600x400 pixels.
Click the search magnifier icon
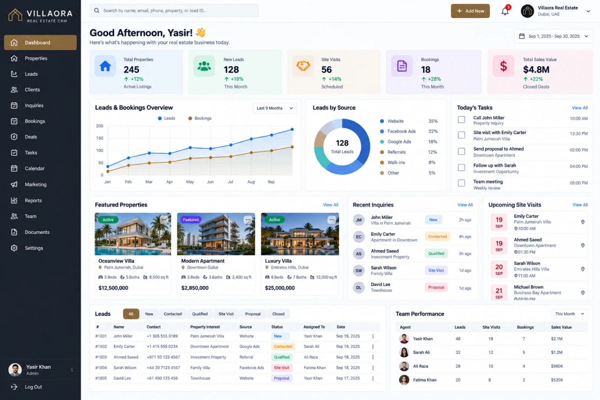[96, 10]
